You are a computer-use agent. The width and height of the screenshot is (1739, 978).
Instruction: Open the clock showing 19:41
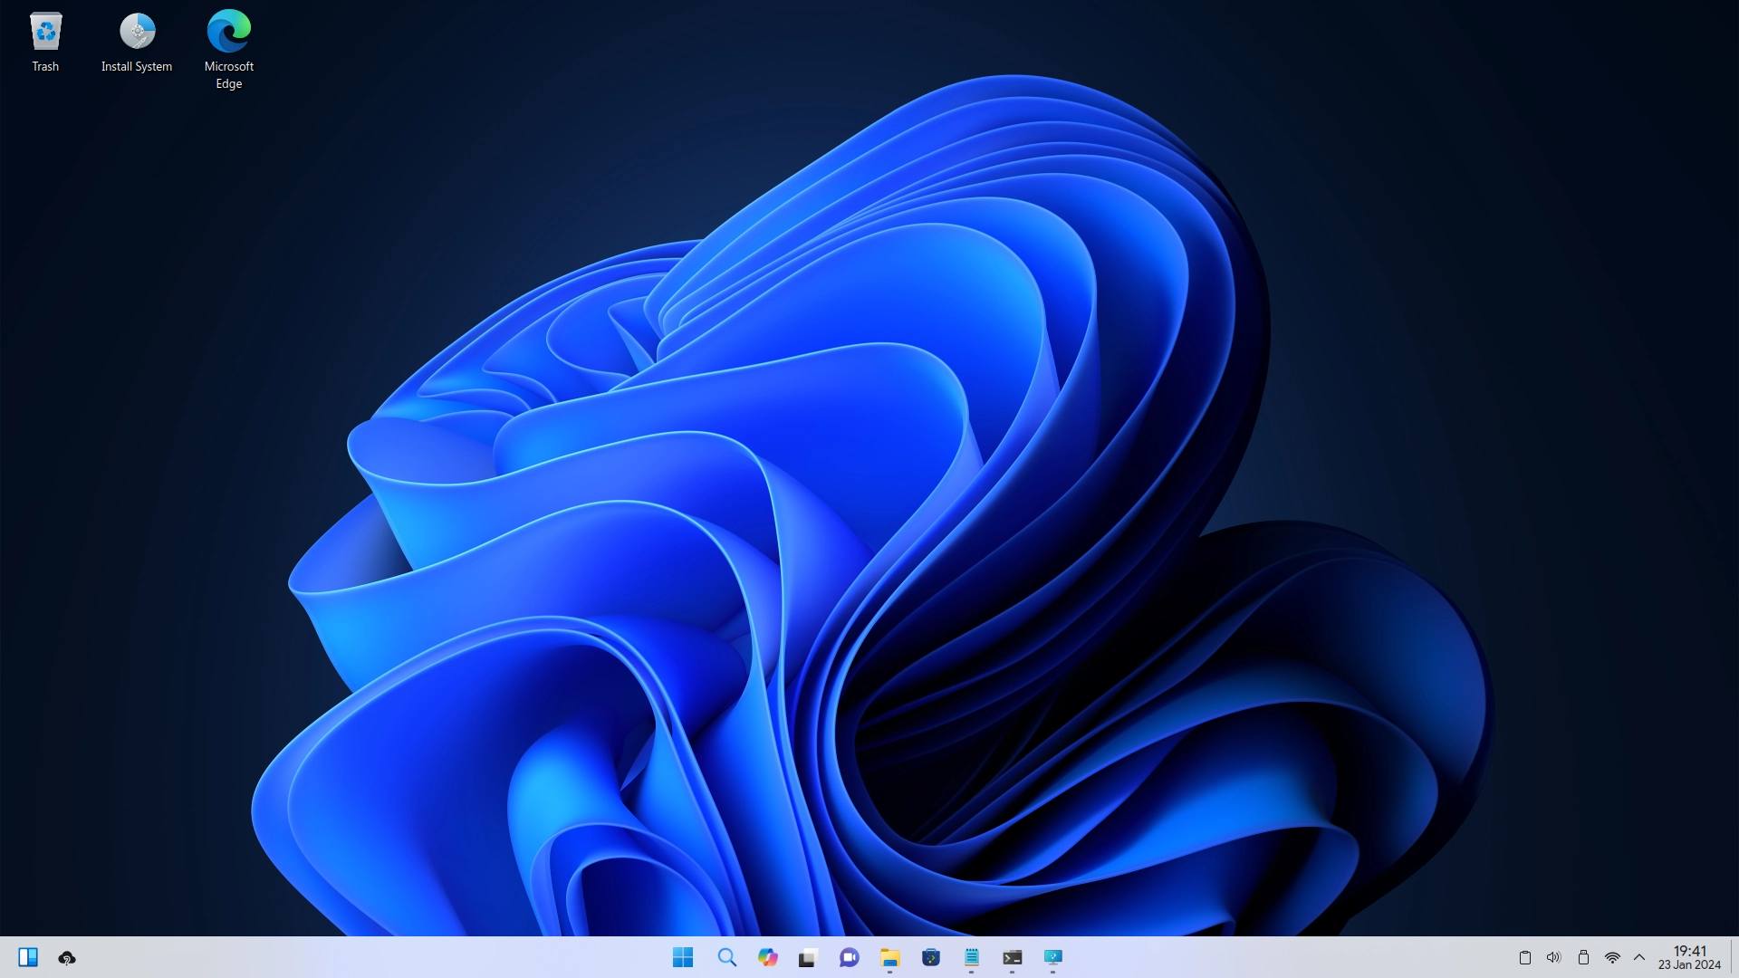click(x=1689, y=957)
